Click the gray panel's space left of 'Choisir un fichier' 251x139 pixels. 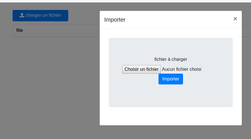click(115, 69)
